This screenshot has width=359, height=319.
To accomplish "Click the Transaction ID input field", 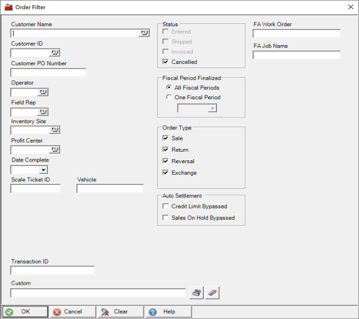I will (x=53, y=270).
